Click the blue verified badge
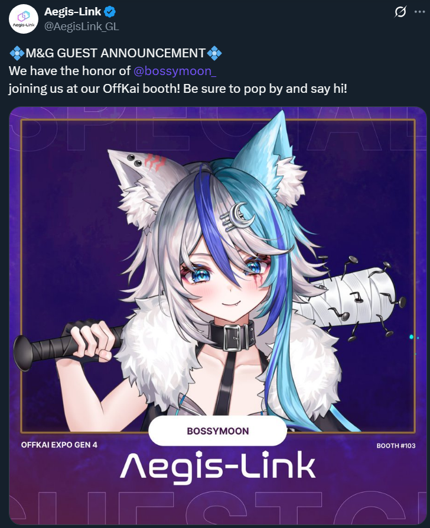The image size is (430, 528). pyautogui.click(x=110, y=12)
